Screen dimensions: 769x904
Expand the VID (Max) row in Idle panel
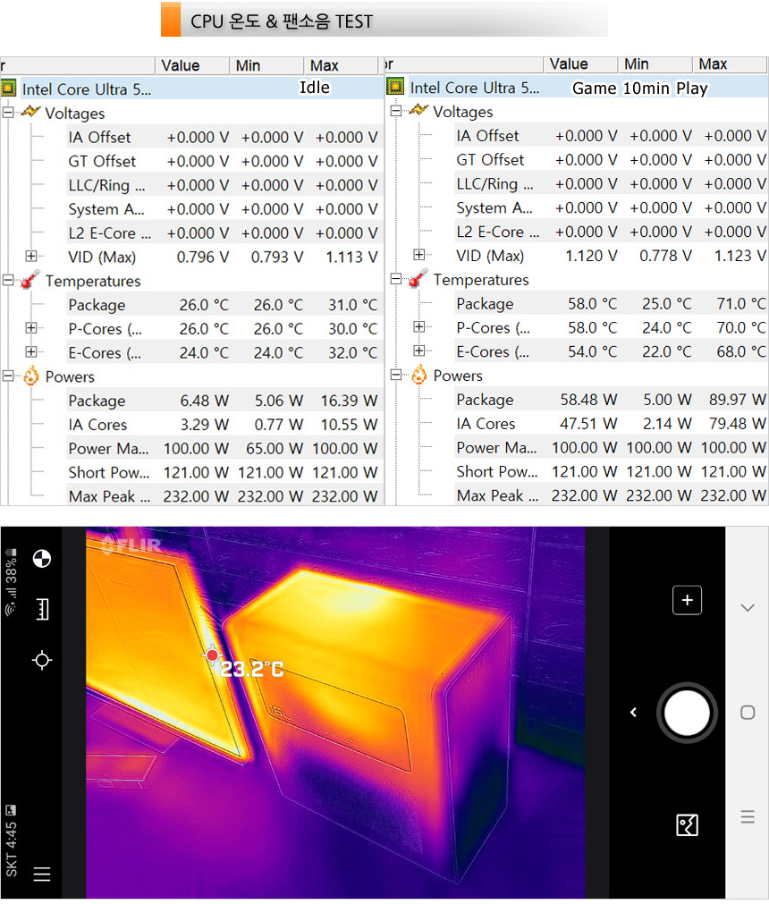click(31, 258)
